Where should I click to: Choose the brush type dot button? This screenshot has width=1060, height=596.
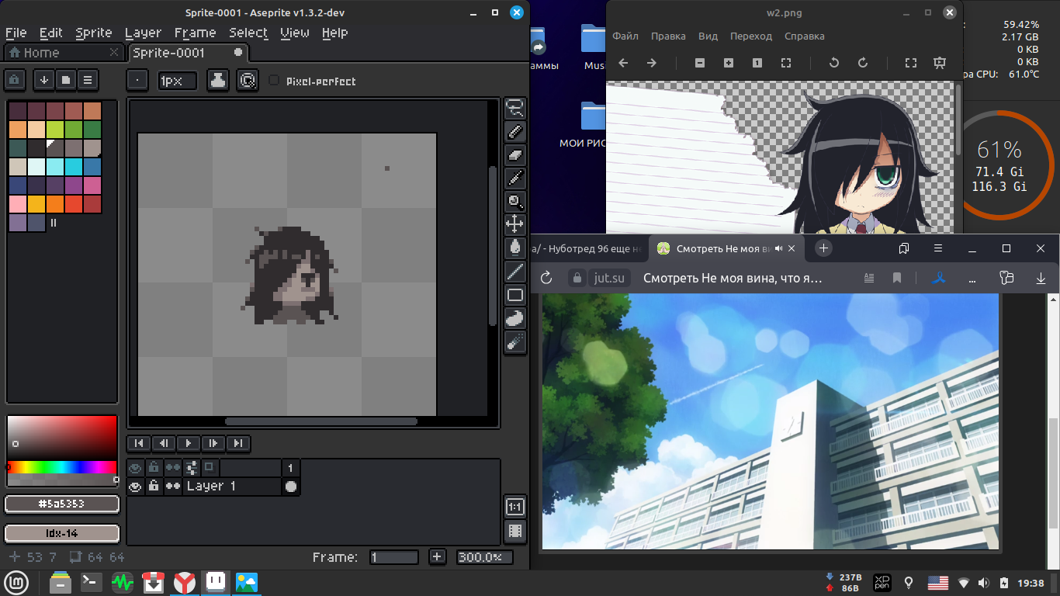[137, 80]
